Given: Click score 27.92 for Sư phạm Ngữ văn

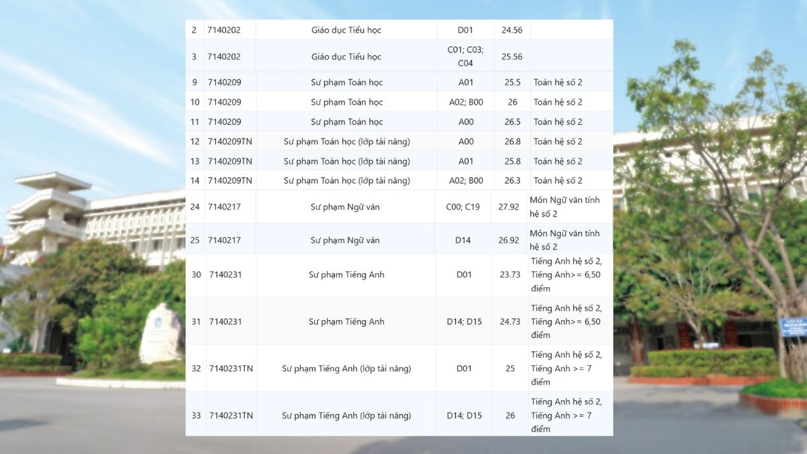Looking at the screenshot, I should coord(508,207).
